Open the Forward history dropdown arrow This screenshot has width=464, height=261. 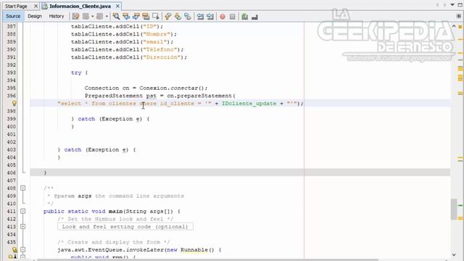click(x=107, y=17)
